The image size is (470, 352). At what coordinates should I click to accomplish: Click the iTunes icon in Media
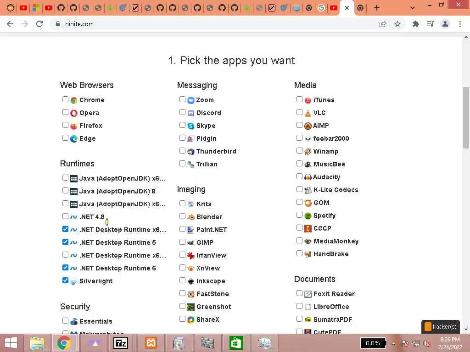(x=308, y=100)
